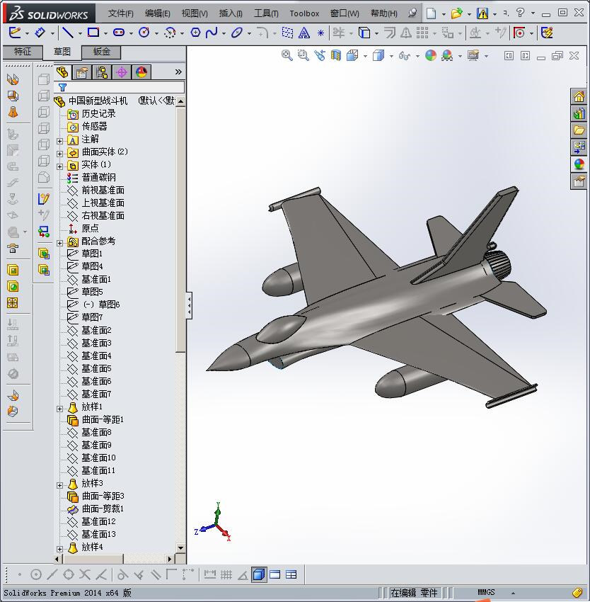Click the MMGS unit system status button

point(486,592)
